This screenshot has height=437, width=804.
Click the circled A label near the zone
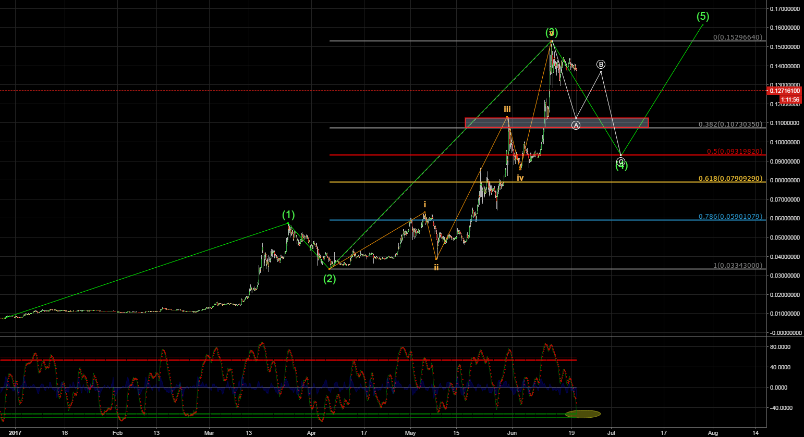pos(576,125)
